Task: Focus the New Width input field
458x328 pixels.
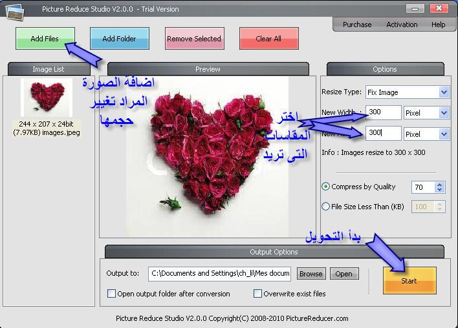Action: (x=384, y=112)
